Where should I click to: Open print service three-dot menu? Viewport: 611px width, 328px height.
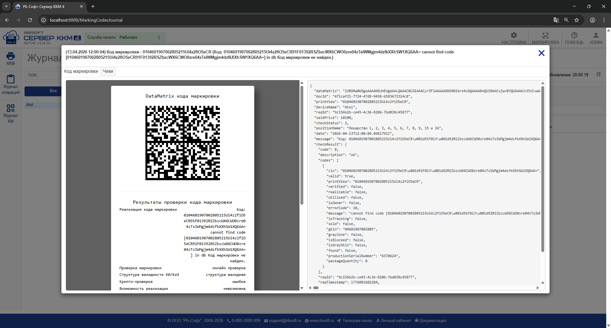pyautogui.click(x=159, y=38)
